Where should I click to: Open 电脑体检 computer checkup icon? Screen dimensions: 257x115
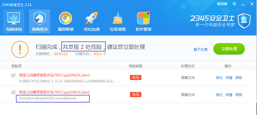14,21
